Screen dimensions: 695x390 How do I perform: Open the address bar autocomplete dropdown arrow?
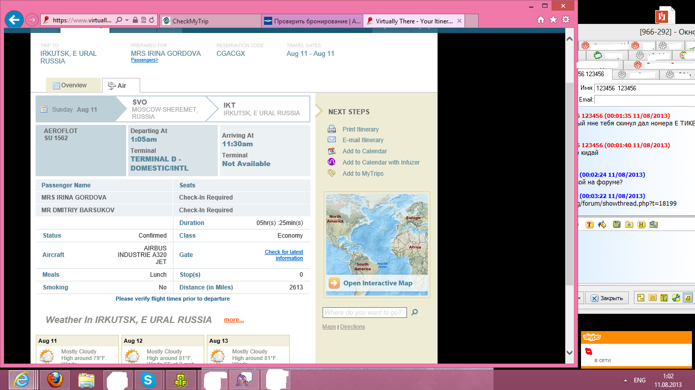[126, 20]
